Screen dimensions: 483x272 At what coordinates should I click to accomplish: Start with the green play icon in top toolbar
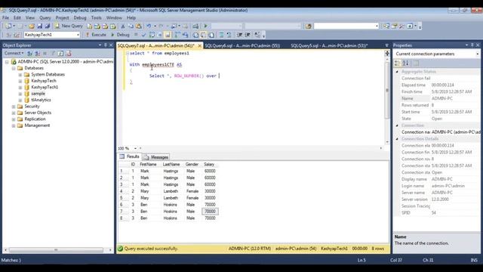tap(205, 26)
